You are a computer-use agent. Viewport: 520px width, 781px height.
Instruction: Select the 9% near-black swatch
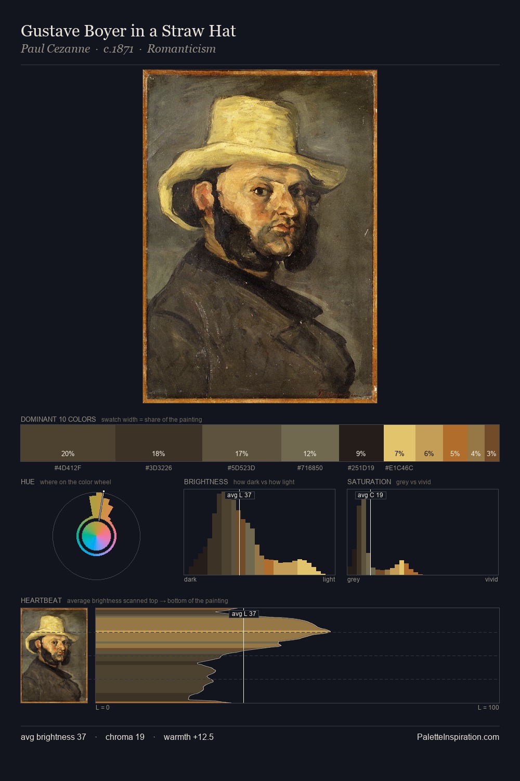[x=361, y=443]
